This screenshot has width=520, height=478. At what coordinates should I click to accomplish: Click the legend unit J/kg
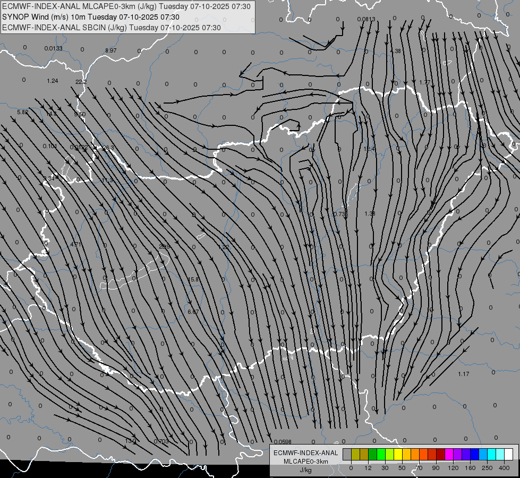(x=305, y=470)
